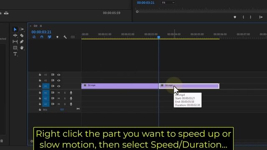This screenshot has height=150, width=267.
Task: Toggle lock on audio track A1
Action: coord(40,92)
